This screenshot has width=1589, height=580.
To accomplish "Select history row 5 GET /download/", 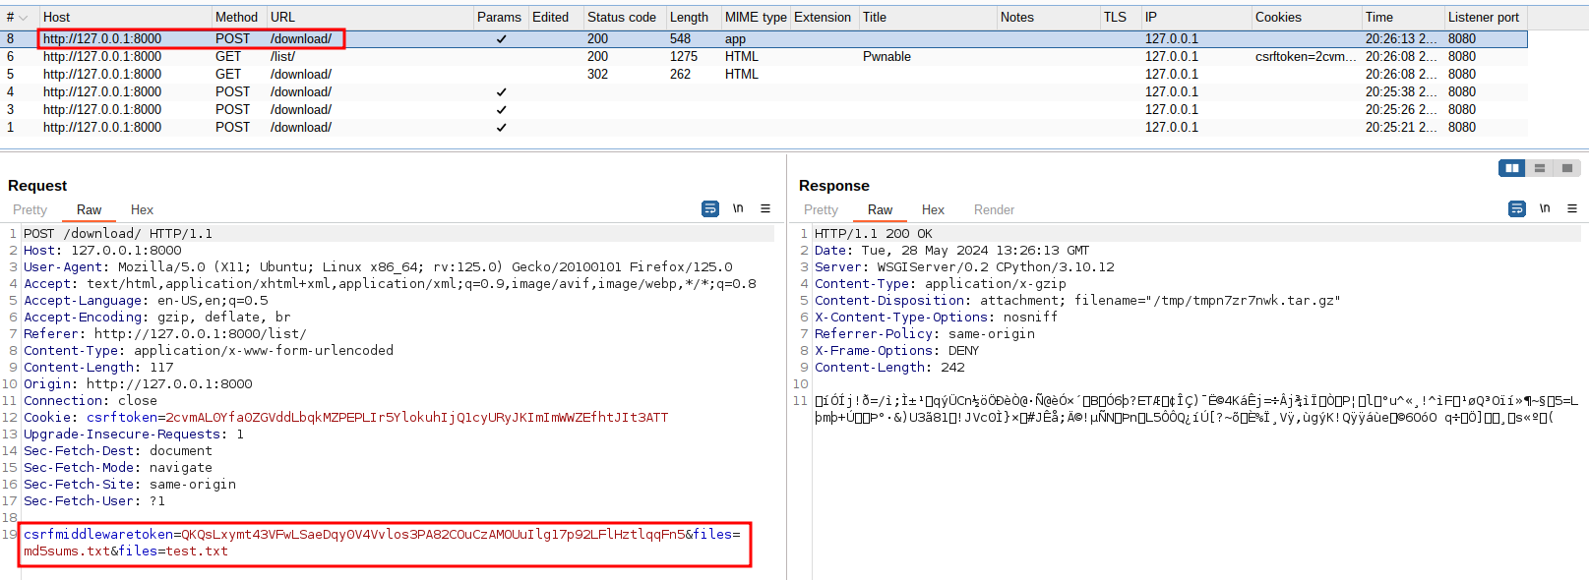I will [764, 75].
